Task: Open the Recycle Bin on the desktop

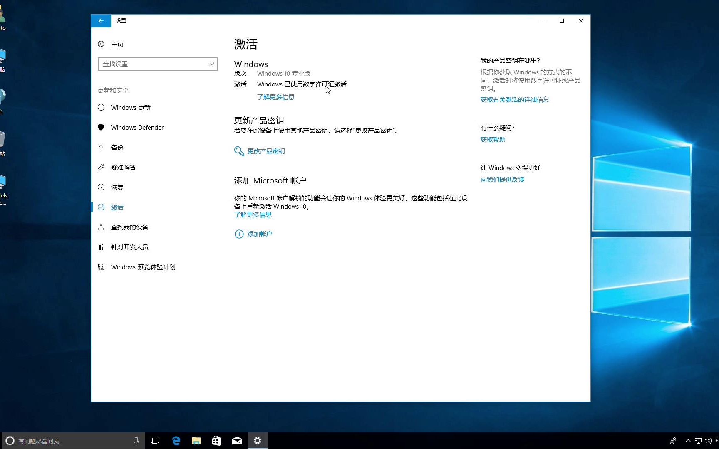Action: tap(3, 139)
